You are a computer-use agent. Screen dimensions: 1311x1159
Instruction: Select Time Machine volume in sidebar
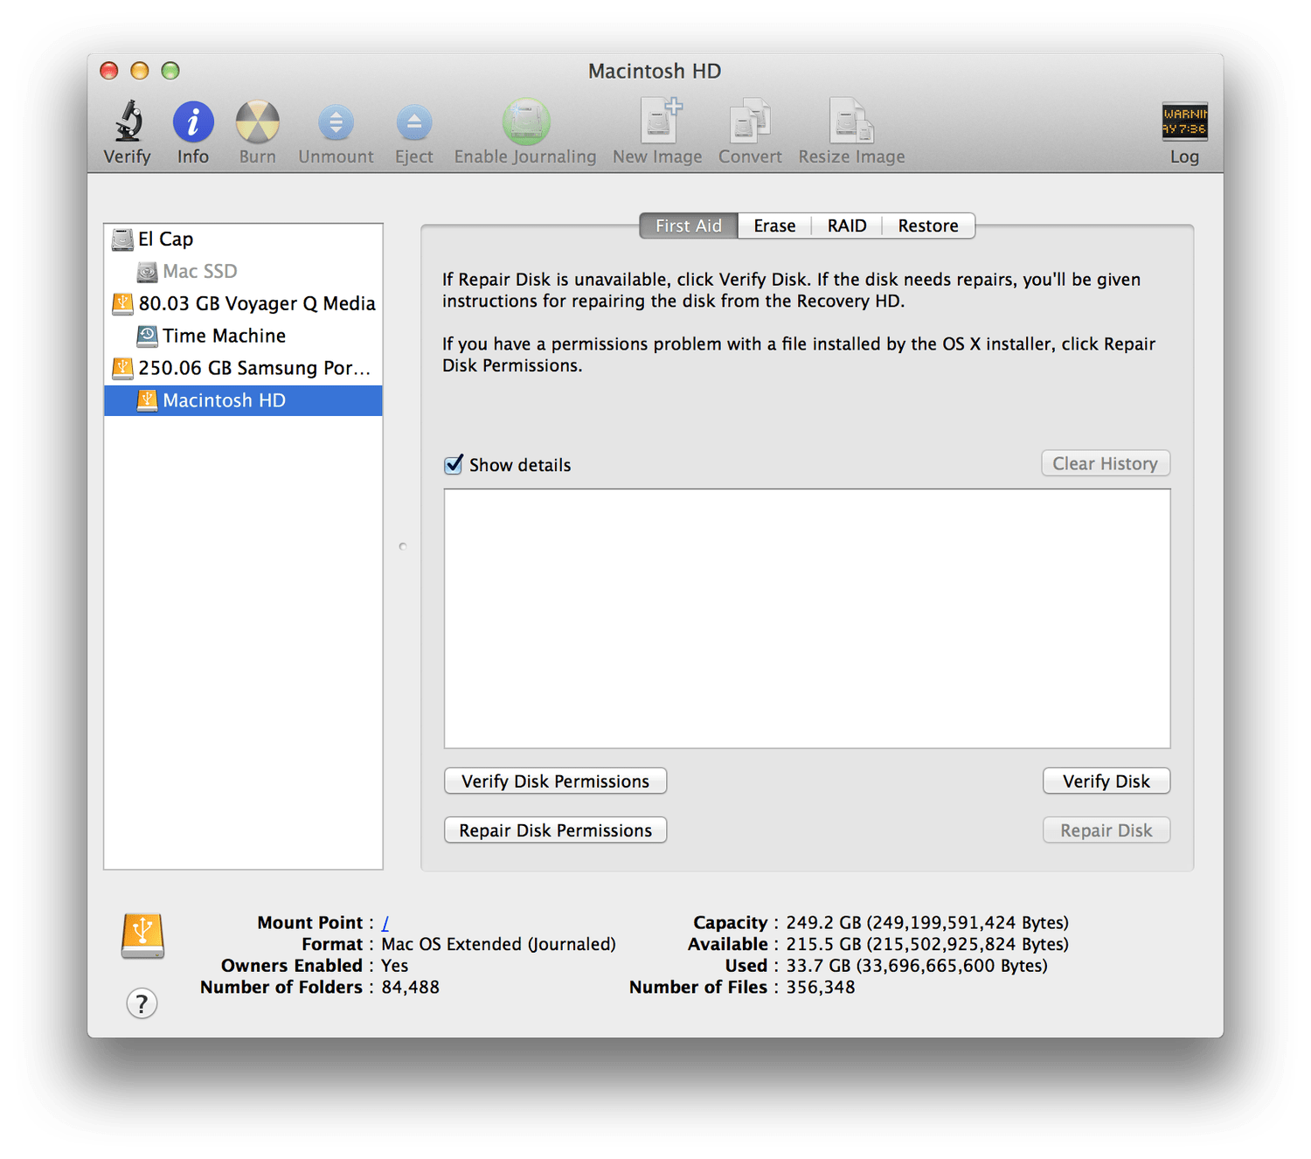[243, 336]
